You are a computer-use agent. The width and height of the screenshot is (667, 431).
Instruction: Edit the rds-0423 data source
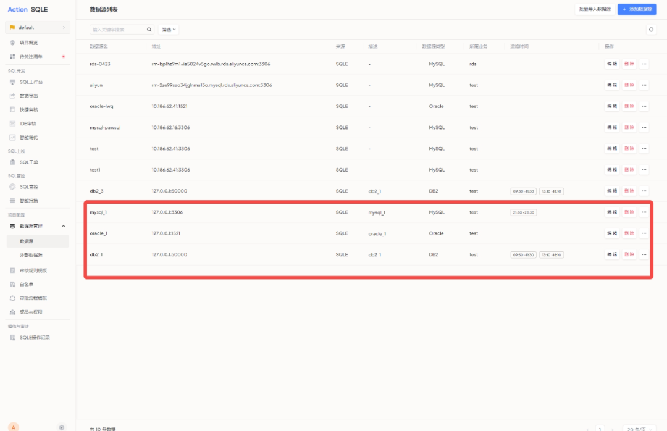[x=612, y=64]
